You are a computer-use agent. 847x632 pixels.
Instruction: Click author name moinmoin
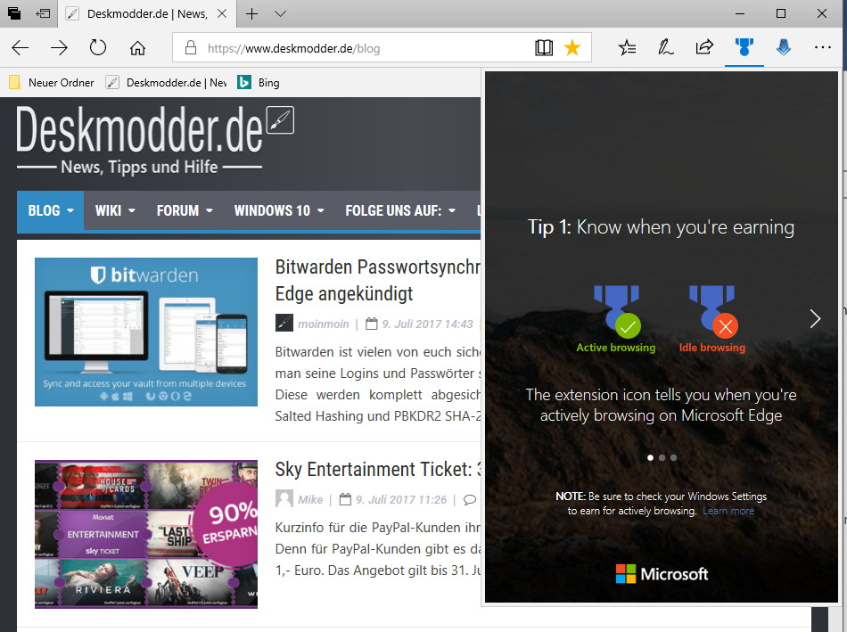click(x=323, y=324)
